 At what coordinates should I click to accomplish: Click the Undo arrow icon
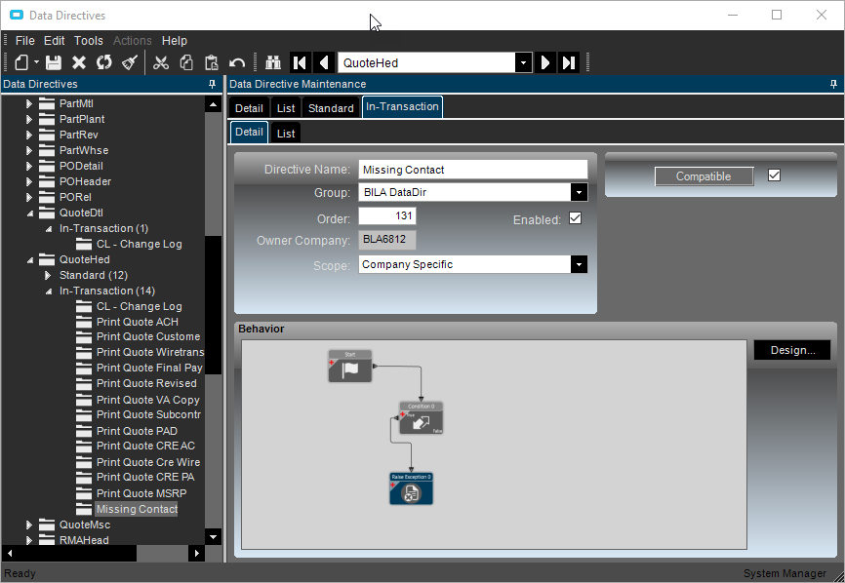[237, 62]
